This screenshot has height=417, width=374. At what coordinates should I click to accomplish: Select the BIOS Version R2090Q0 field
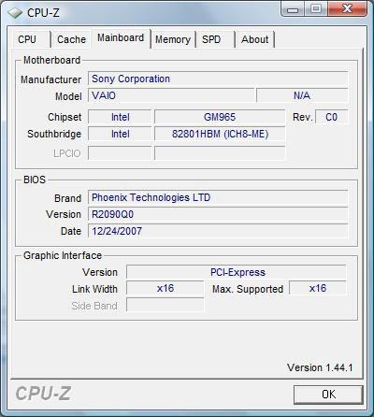[x=218, y=214]
